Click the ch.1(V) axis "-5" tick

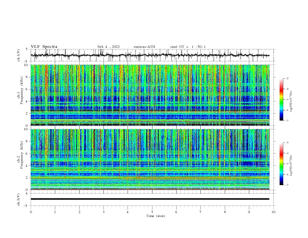(x=26, y=61)
